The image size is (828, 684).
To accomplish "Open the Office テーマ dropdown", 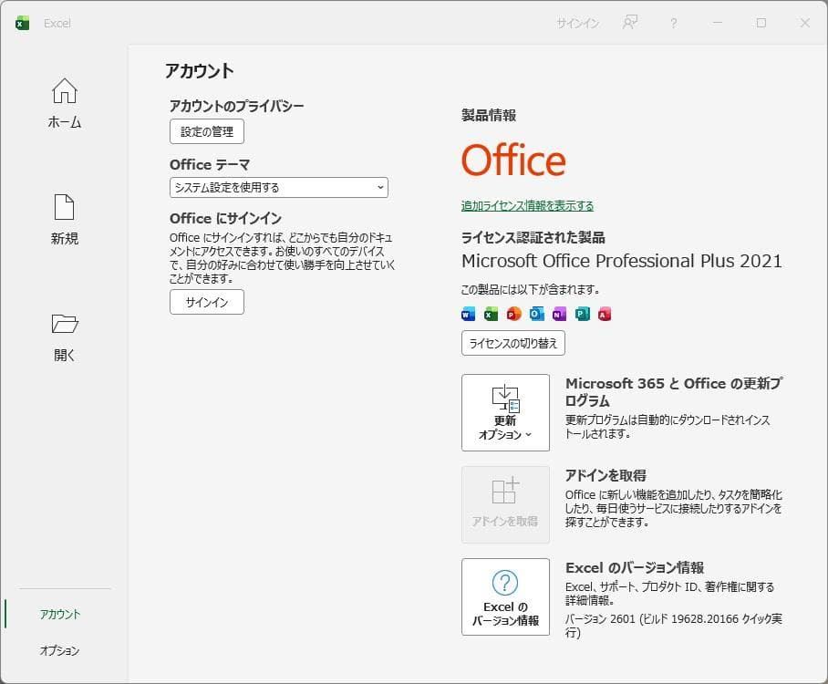I will tap(278, 188).
